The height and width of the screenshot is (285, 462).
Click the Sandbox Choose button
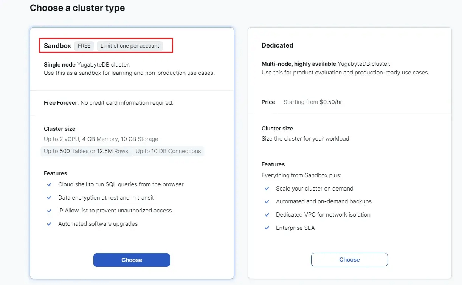click(x=132, y=260)
